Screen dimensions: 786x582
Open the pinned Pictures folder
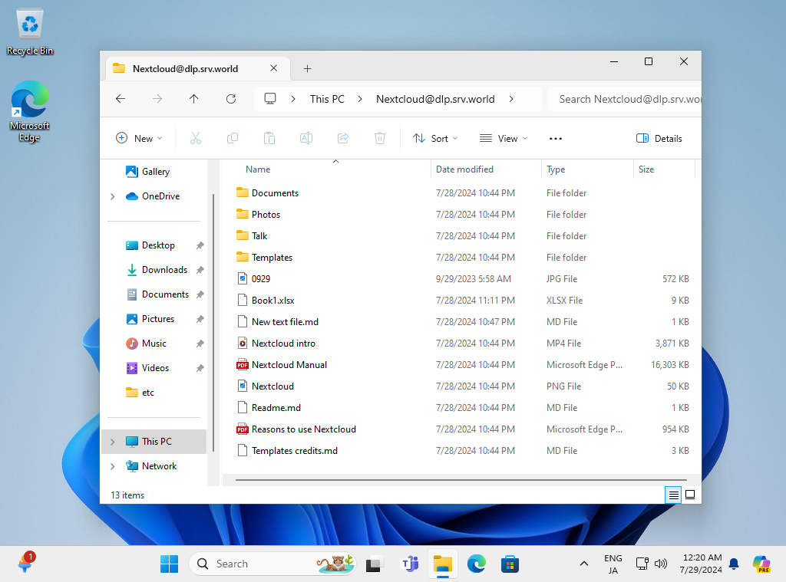tap(158, 318)
